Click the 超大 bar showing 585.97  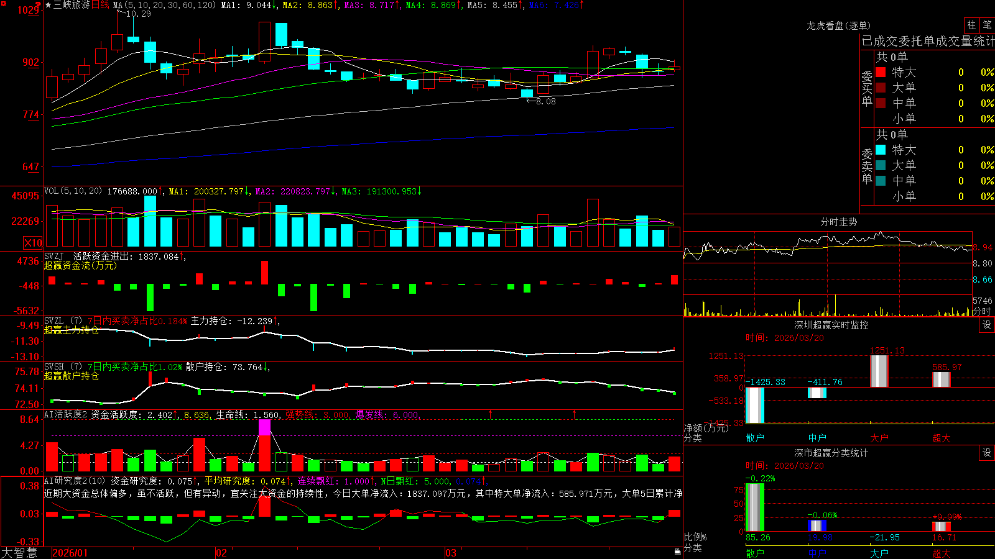(942, 379)
